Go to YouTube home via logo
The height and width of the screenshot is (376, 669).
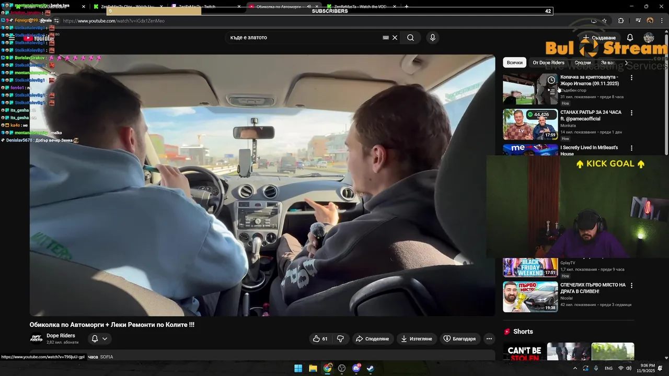click(x=39, y=38)
